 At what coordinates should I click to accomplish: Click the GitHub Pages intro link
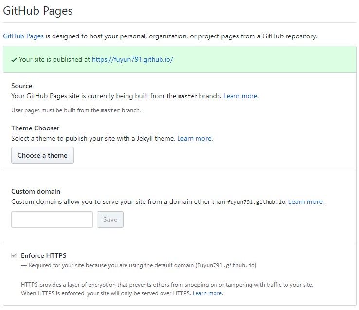coord(23,36)
